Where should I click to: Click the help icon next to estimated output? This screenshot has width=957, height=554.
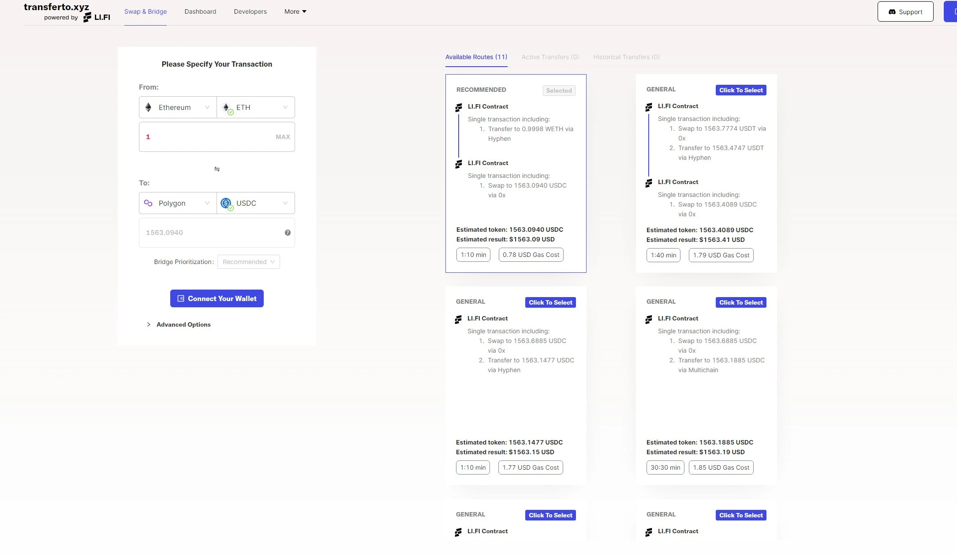(x=287, y=232)
